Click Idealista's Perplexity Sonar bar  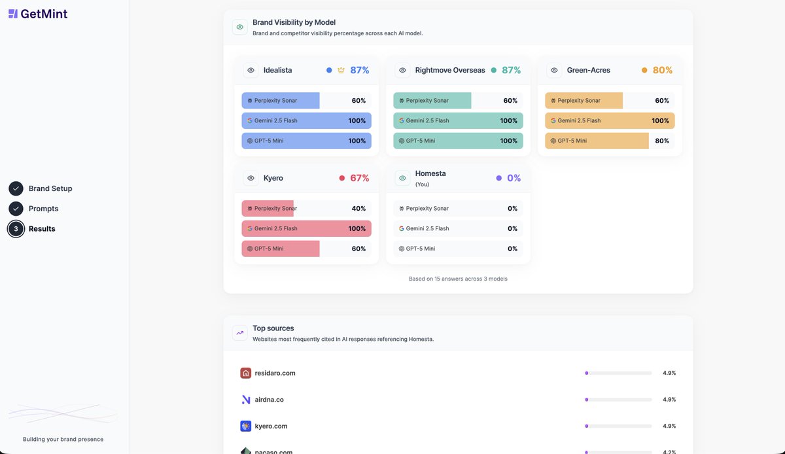tap(306, 101)
